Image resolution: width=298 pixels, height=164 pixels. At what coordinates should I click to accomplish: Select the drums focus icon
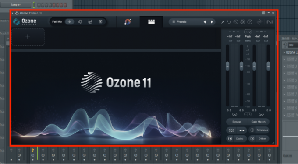90,22
